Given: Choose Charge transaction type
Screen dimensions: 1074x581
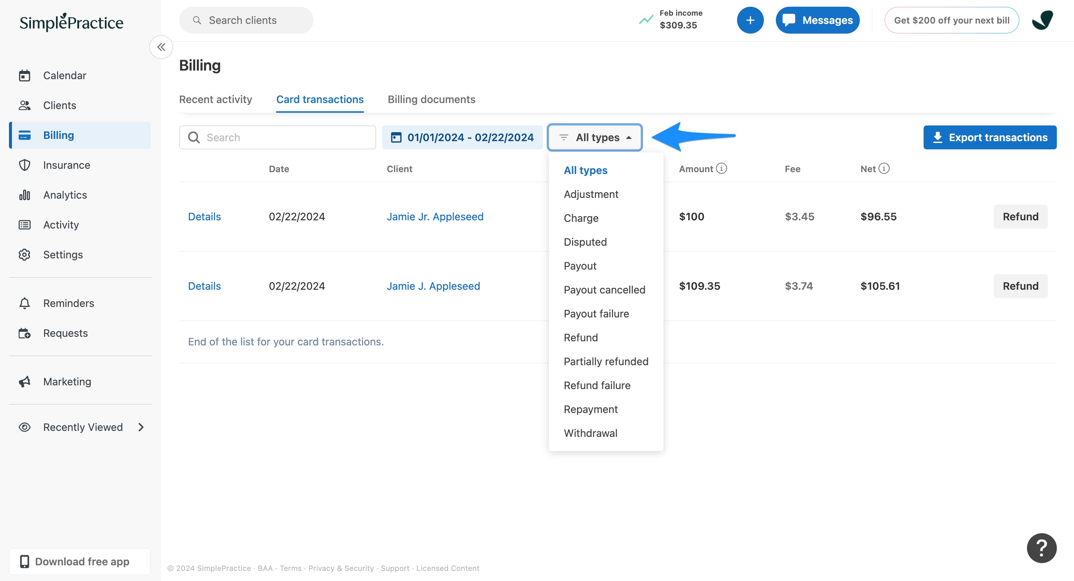Looking at the screenshot, I should (x=581, y=218).
